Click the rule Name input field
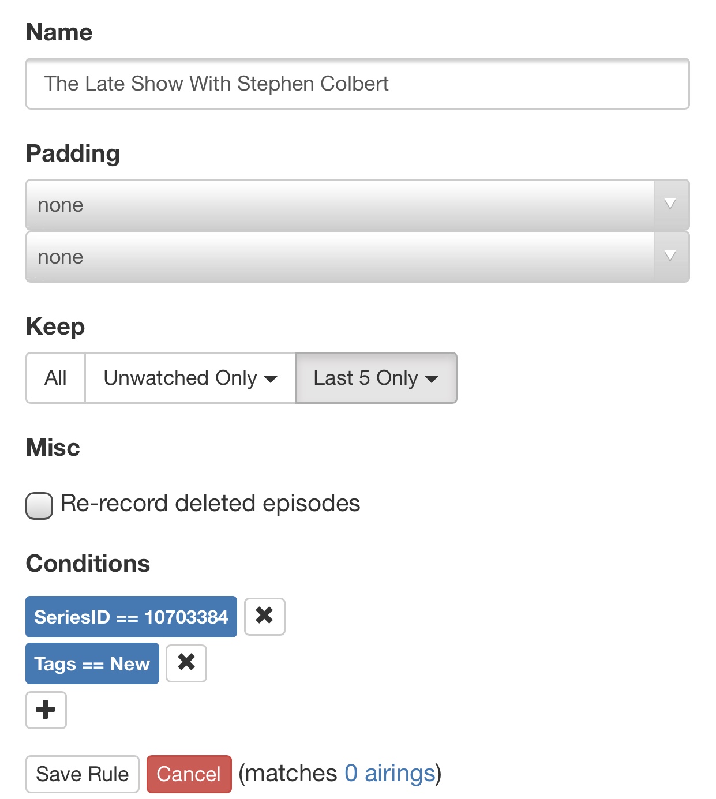This screenshot has width=716, height=799. point(357,84)
